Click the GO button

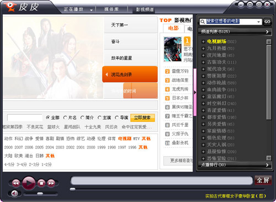tap(267, 22)
